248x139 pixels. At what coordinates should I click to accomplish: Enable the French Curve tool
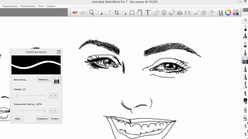(172, 12)
